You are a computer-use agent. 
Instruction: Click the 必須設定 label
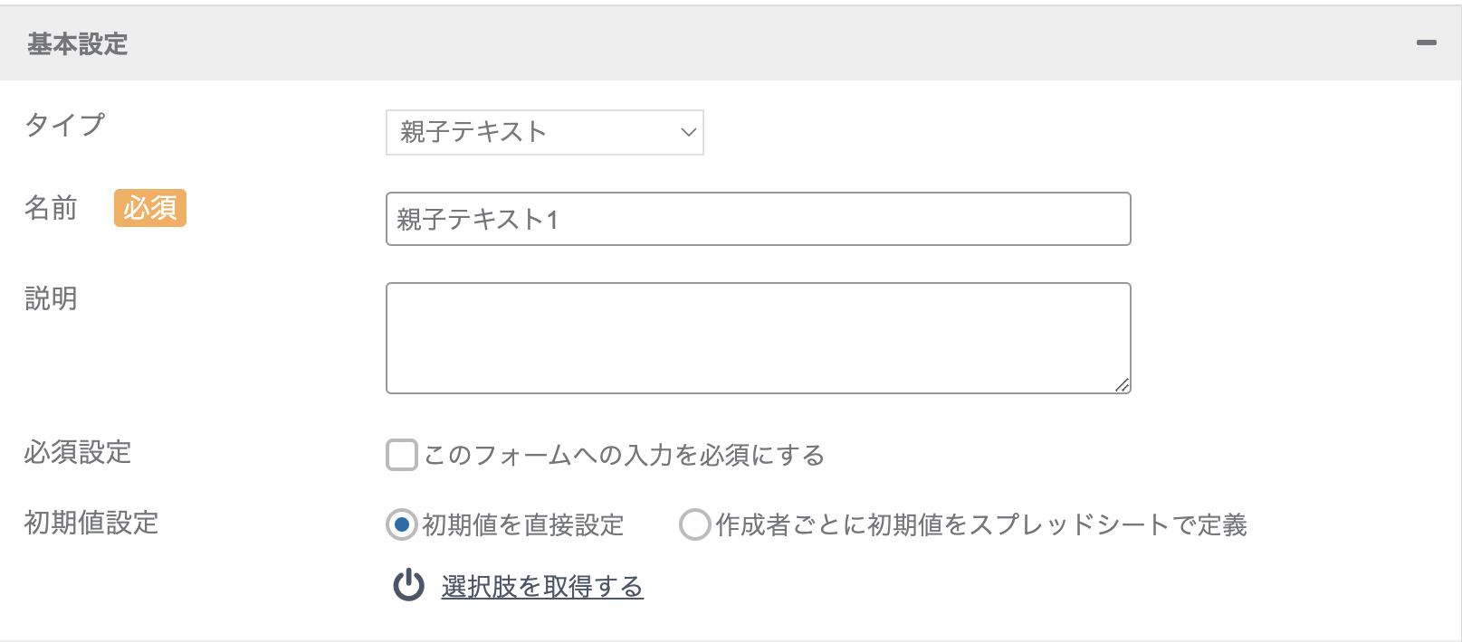coord(78,452)
